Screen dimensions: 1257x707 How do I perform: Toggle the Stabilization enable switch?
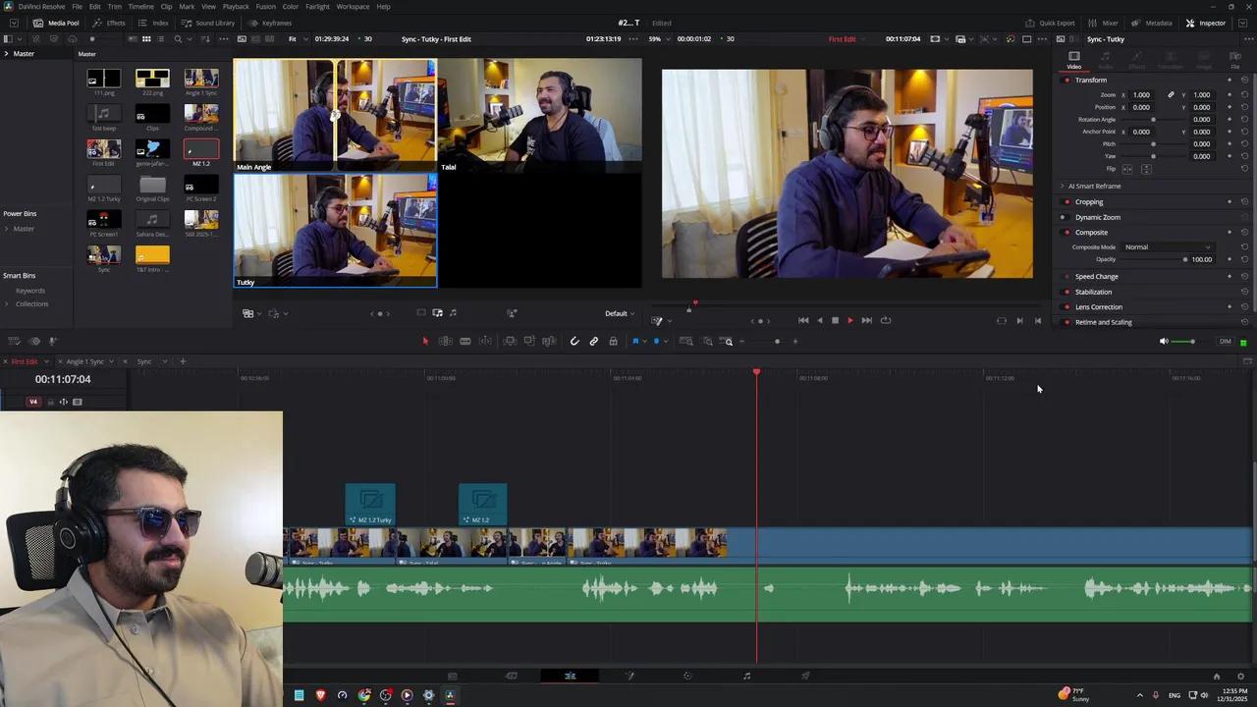click(x=1067, y=292)
